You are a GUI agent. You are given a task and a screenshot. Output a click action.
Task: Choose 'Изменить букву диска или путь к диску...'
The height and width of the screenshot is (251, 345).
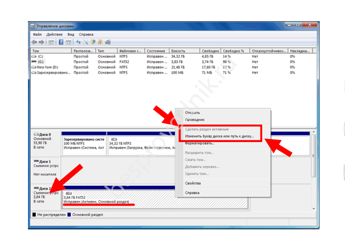(219, 136)
